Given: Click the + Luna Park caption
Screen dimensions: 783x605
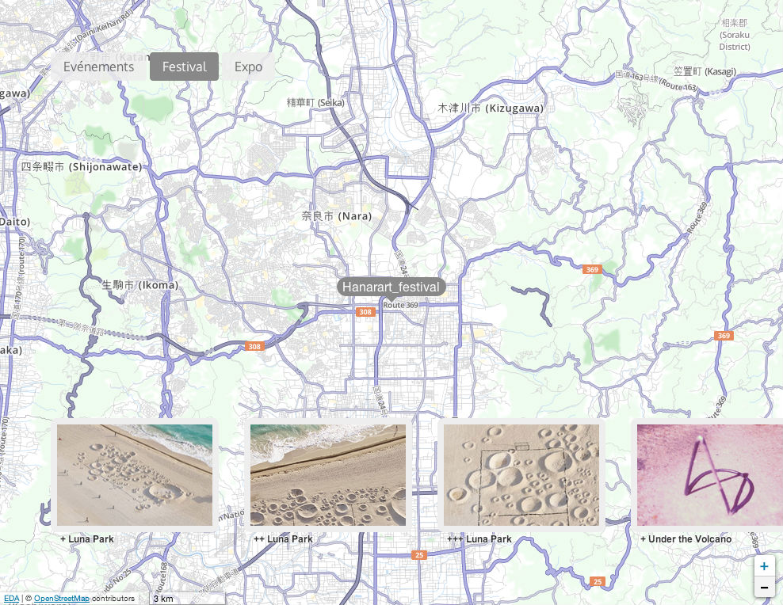Looking at the screenshot, I should click(87, 539).
